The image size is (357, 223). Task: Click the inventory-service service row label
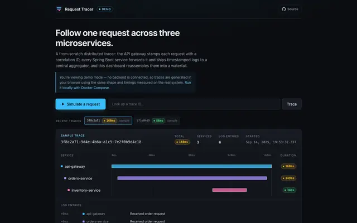(x=86, y=190)
